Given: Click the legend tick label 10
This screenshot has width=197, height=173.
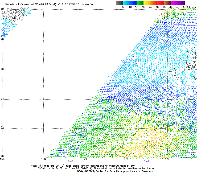Looking at the screenshot, I should (x=130, y=7).
